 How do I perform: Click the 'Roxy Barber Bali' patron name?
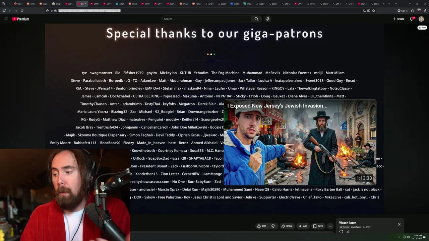point(329,190)
